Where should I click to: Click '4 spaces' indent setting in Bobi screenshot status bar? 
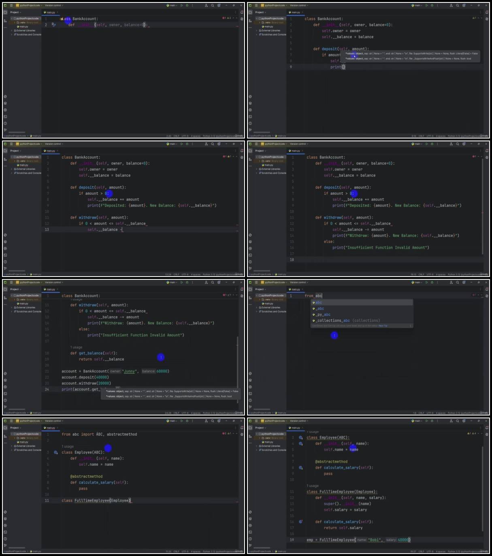point(441,552)
